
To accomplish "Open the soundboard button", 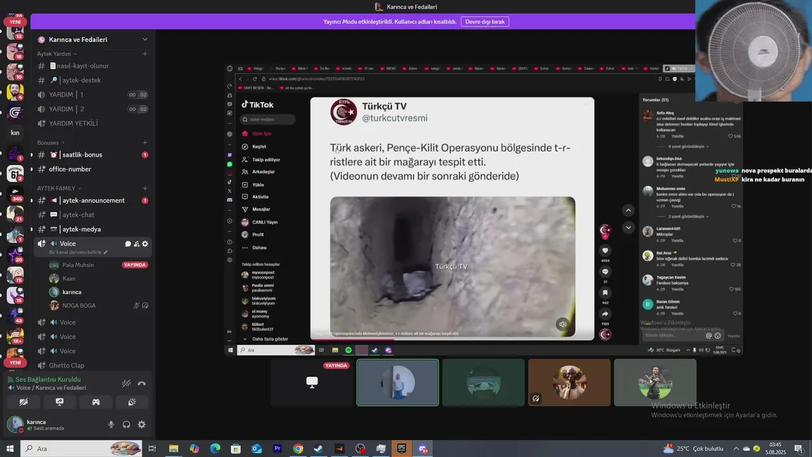I will [132, 402].
